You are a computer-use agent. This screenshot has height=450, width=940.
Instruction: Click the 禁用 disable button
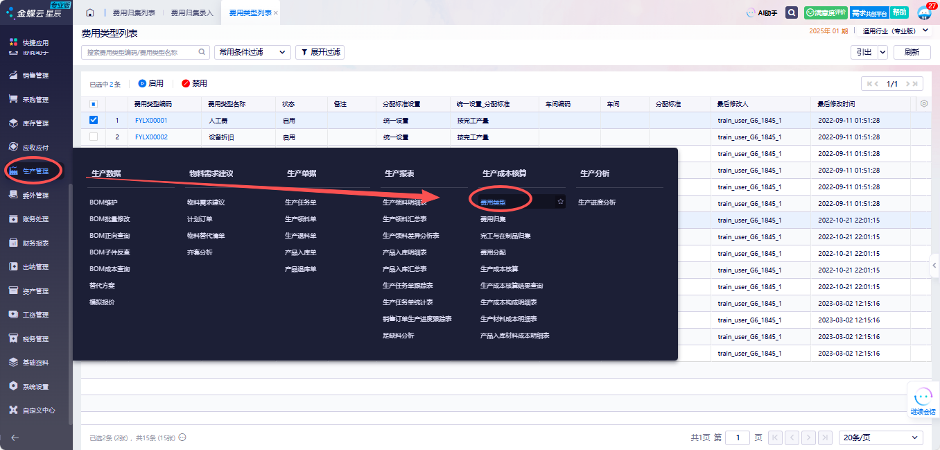point(195,83)
